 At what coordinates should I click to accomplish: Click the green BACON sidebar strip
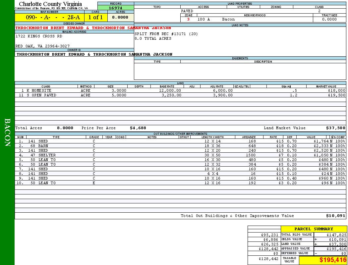(7, 132)
